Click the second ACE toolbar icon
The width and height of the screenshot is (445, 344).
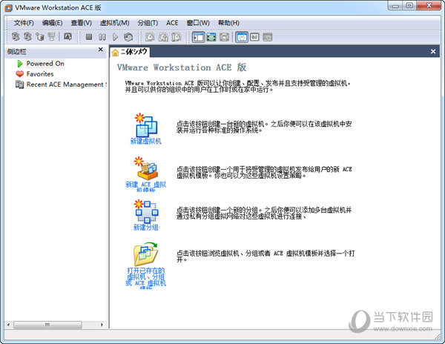pyautogui.click(x=27, y=36)
